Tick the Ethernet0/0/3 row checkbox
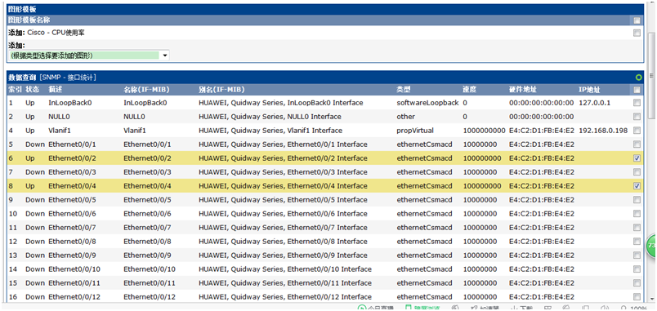Image resolution: width=657 pixels, height=311 pixels. pos(637,172)
